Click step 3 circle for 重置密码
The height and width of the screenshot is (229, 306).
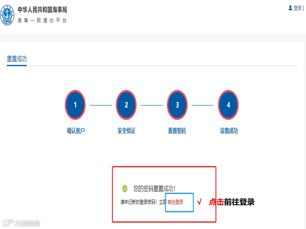[x=177, y=105]
